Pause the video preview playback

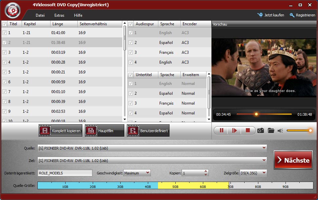222,130
